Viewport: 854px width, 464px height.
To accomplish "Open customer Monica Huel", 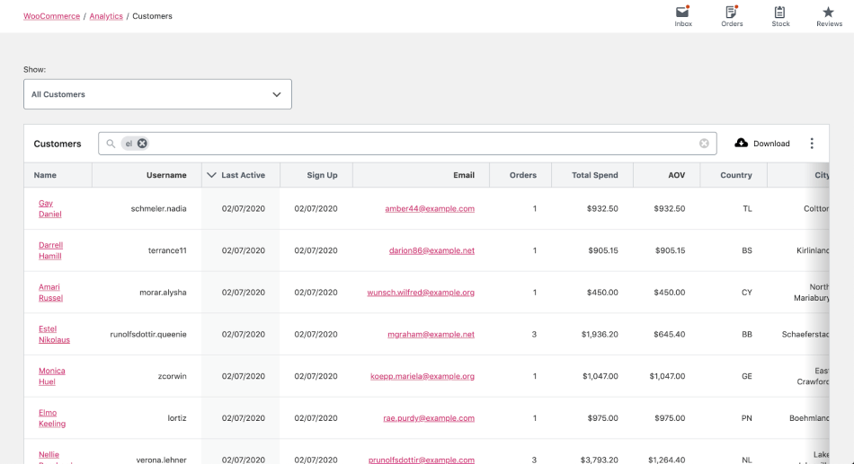I will pos(52,376).
